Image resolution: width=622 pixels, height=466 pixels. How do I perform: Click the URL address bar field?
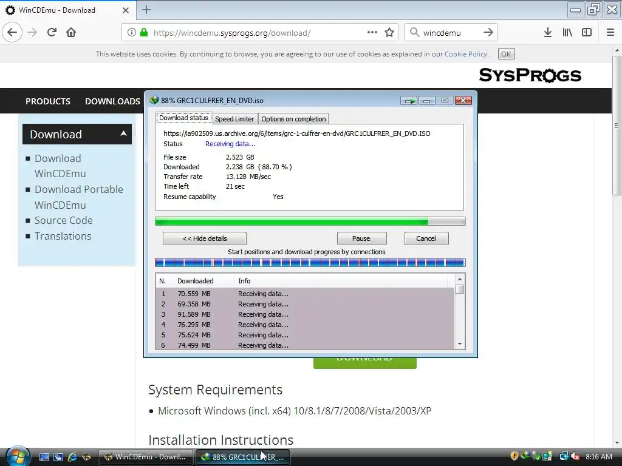coord(259,33)
